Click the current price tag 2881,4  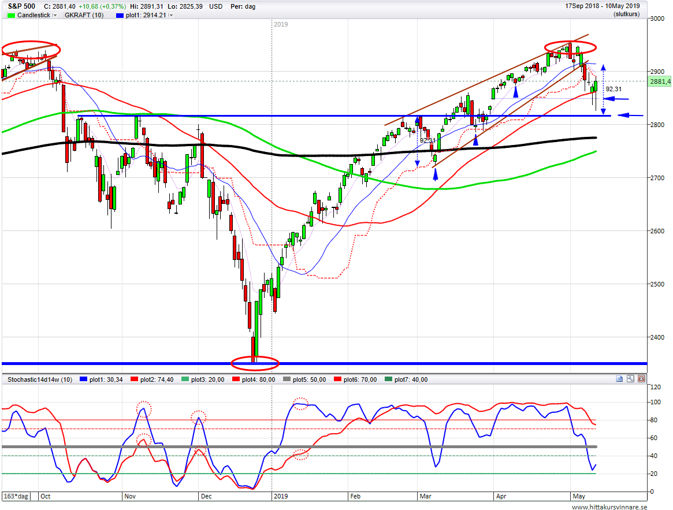tap(660, 81)
